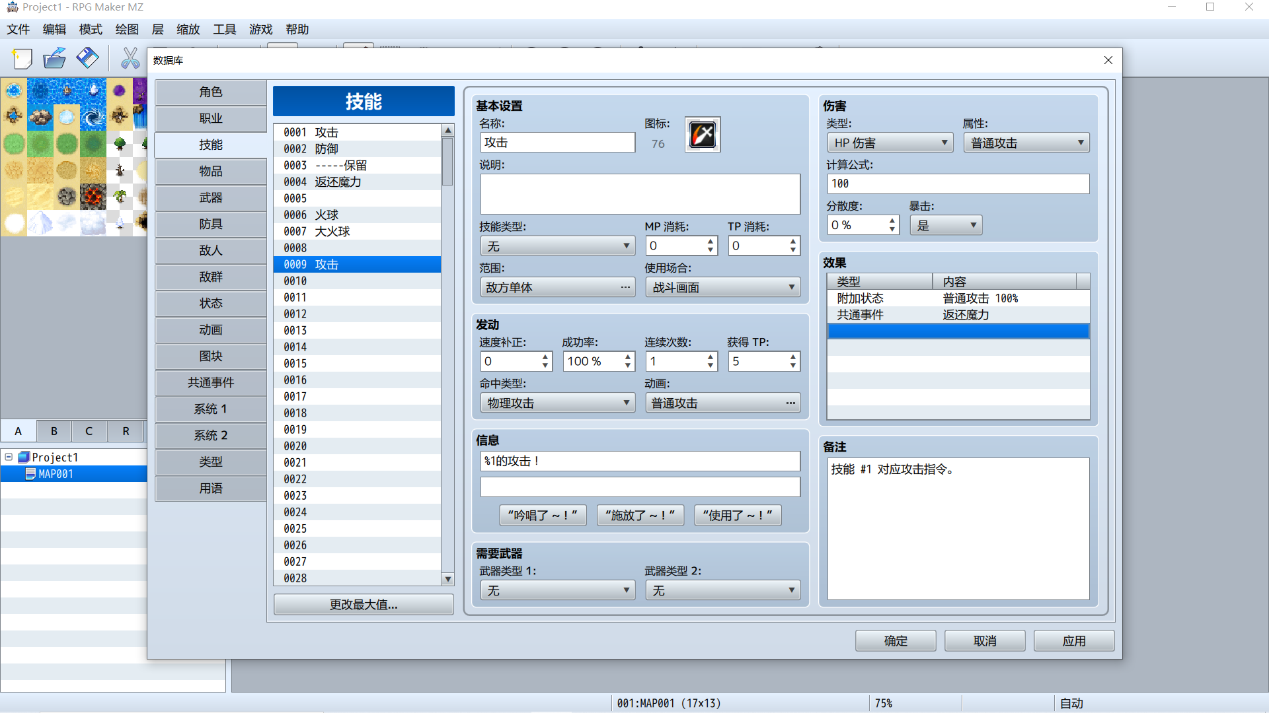Select the gray cobblestone tile
The width and height of the screenshot is (1269, 713).
coord(67,196)
